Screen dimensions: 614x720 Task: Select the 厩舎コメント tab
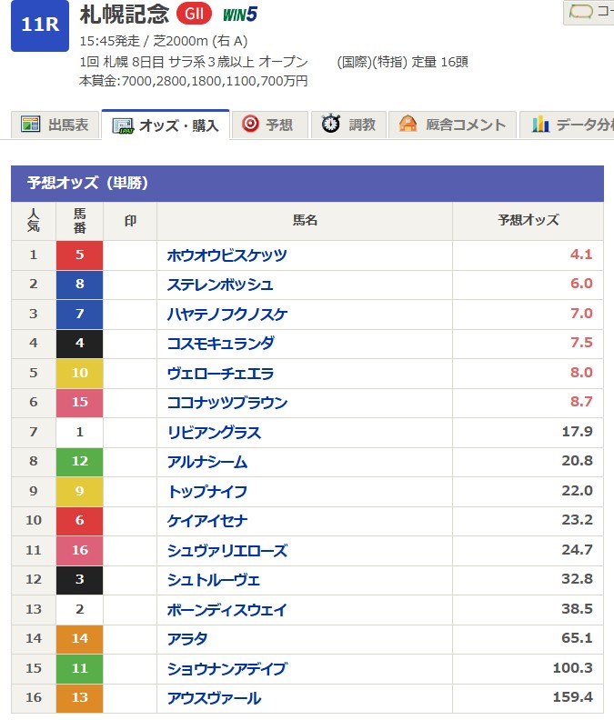click(x=453, y=125)
